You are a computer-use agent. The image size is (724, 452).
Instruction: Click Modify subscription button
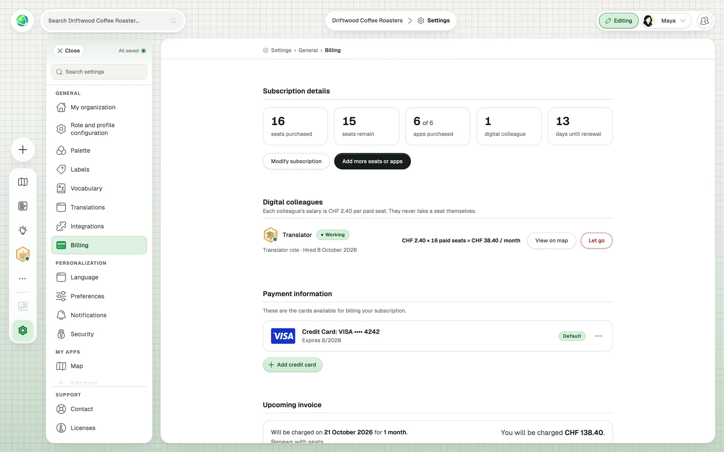coord(296,161)
